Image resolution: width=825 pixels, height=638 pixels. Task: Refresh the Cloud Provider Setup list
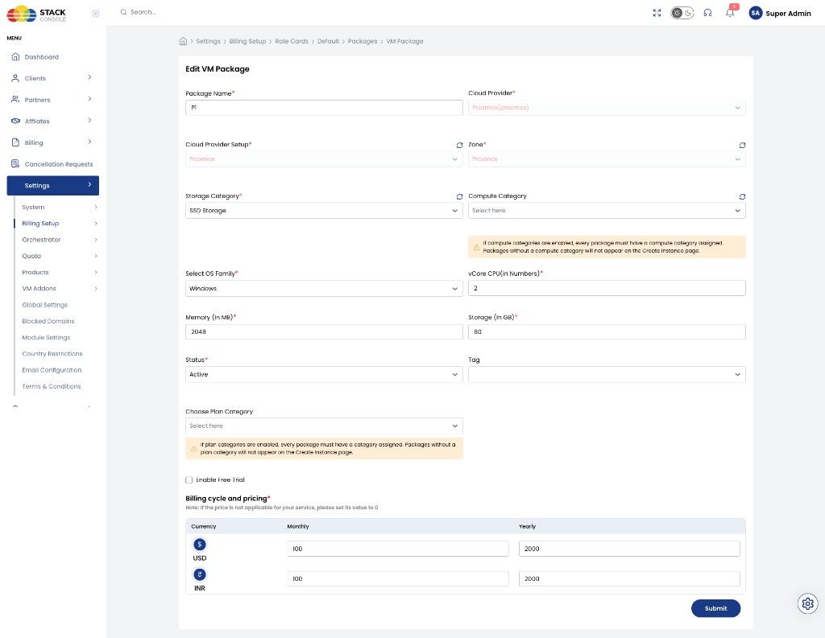(x=459, y=145)
